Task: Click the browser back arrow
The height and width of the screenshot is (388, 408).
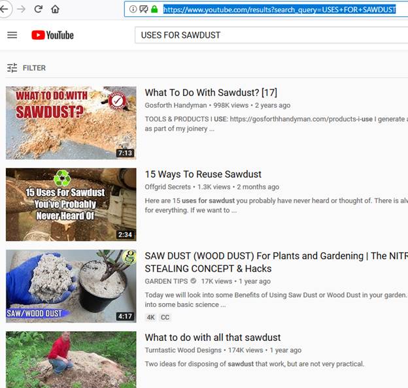Action: (x=4, y=9)
